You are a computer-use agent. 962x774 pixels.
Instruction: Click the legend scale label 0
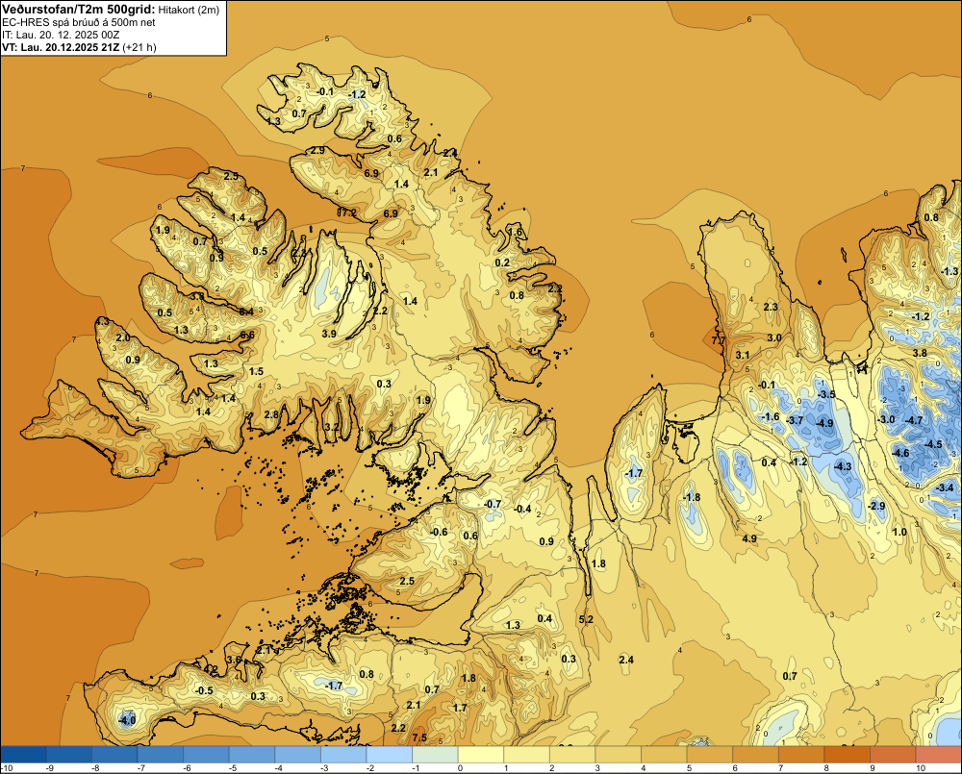pos(460,768)
